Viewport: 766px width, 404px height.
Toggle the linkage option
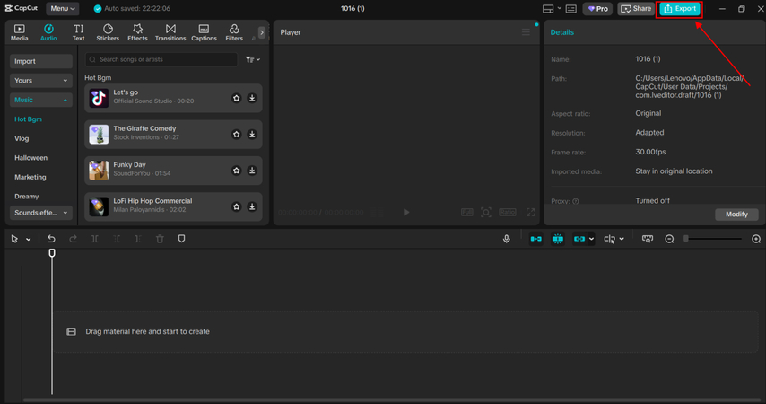[x=579, y=239]
